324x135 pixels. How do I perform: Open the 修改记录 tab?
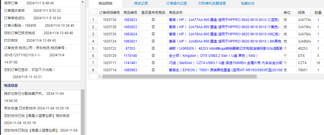tap(141, 3)
